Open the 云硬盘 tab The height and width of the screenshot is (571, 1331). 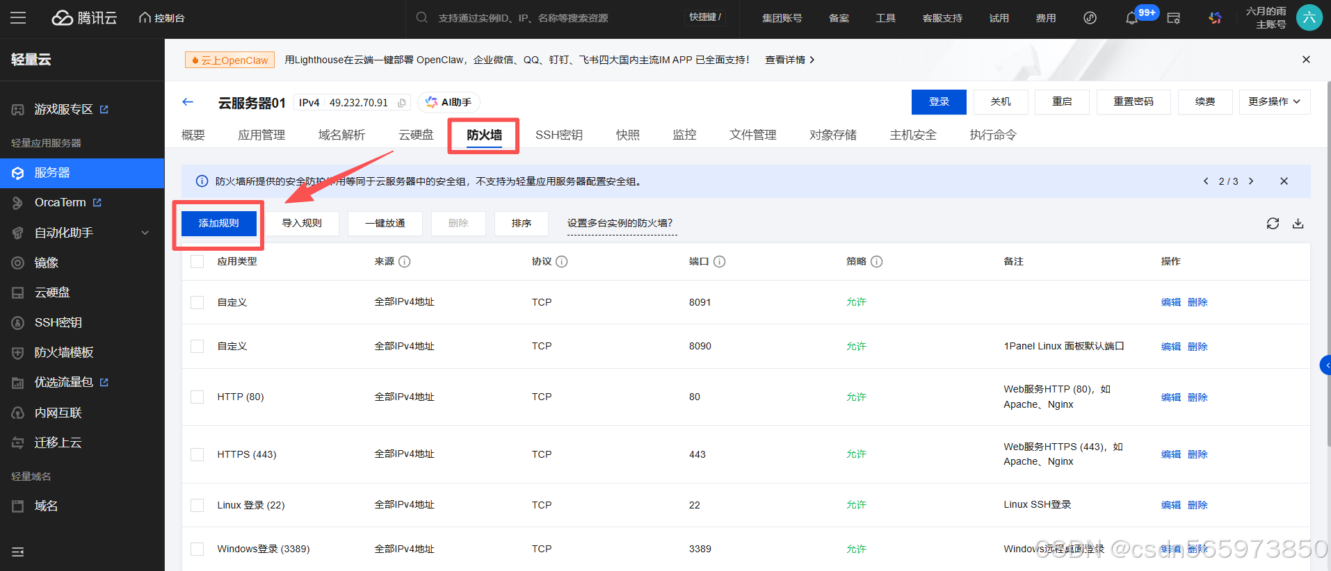(416, 135)
